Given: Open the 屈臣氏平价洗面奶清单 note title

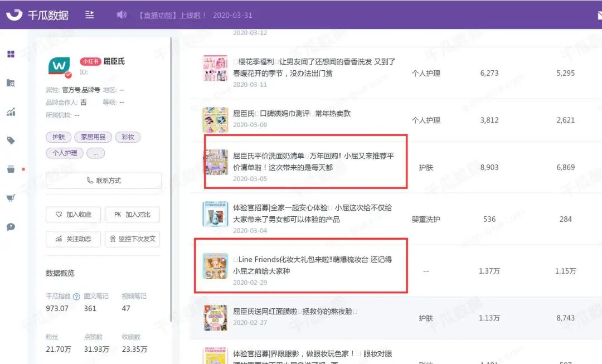Looking at the screenshot, I should (x=314, y=162).
